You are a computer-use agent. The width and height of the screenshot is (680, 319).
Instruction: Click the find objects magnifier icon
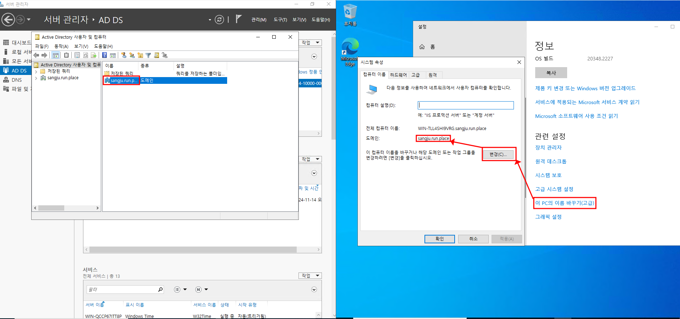coord(157,55)
